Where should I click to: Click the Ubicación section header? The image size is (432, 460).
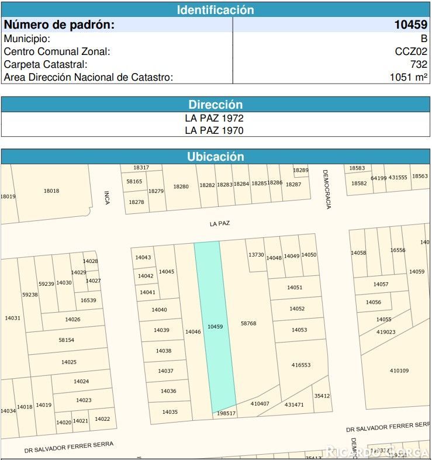click(x=216, y=157)
